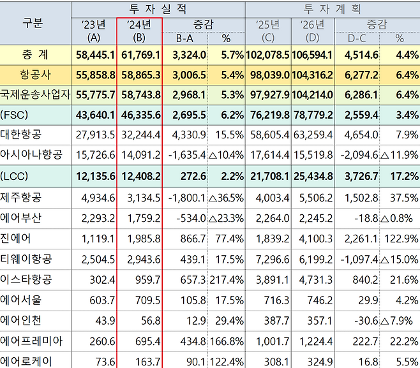Click the 에어서울 value 709.5
This screenshot has height=368, width=420.
pos(147,300)
